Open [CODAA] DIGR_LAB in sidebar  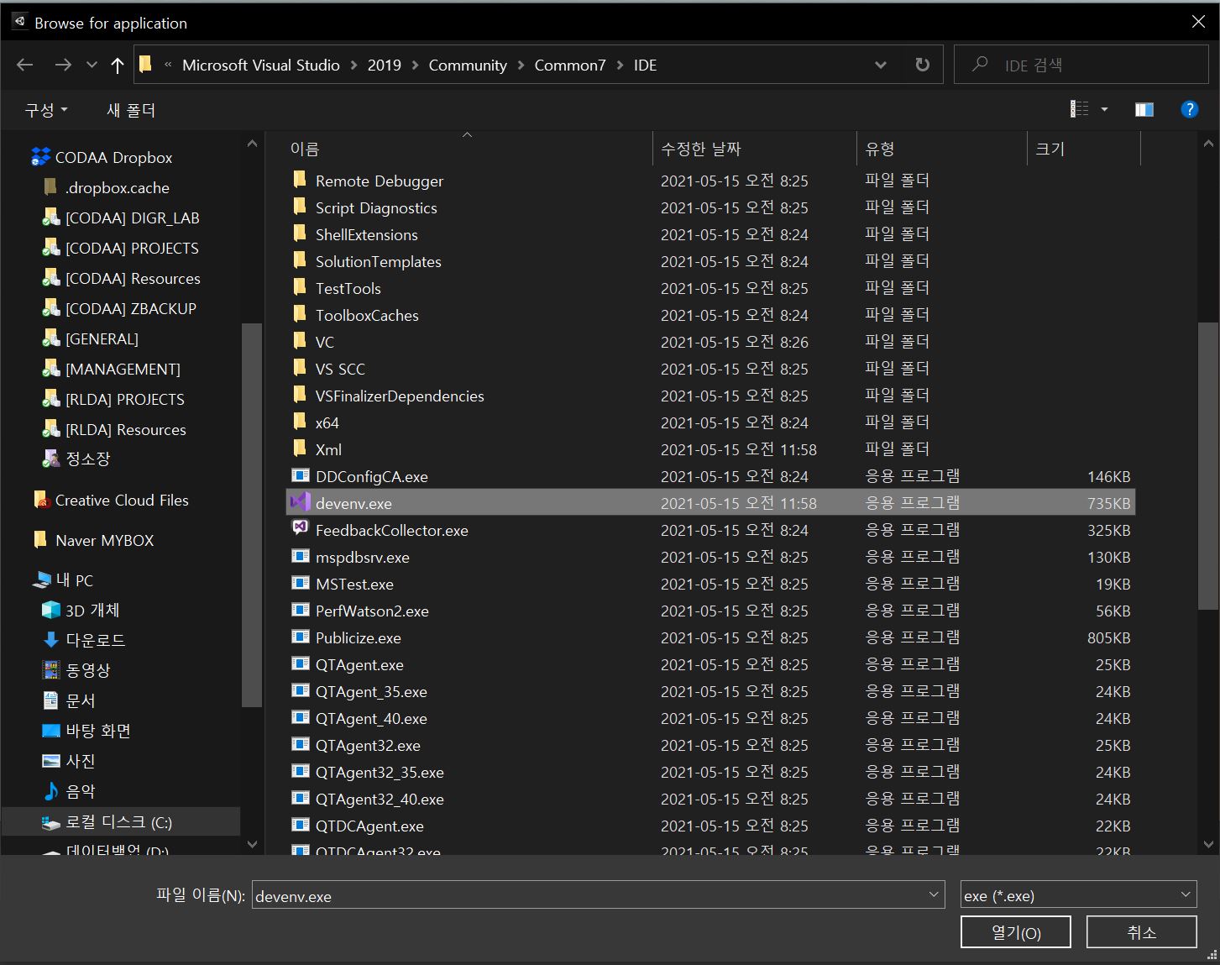point(132,218)
